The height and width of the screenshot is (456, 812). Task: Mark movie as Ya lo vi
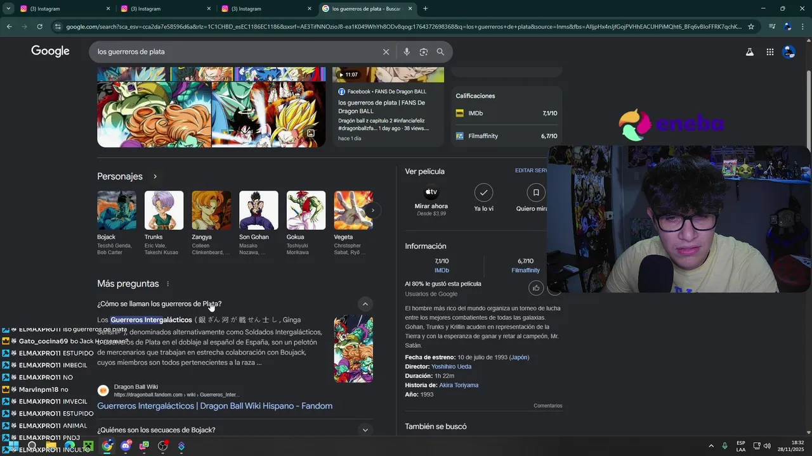(483, 198)
